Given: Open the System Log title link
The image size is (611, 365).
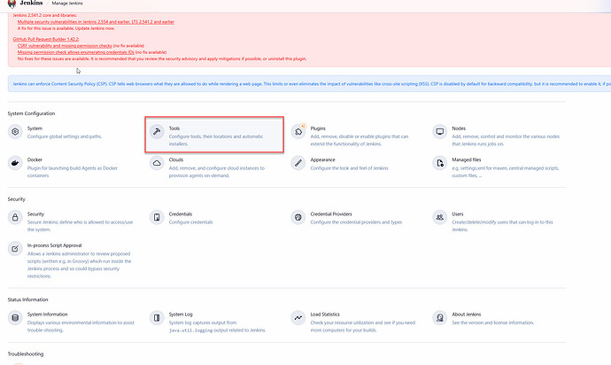Looking at the screenshot, I should pos(181,315).
